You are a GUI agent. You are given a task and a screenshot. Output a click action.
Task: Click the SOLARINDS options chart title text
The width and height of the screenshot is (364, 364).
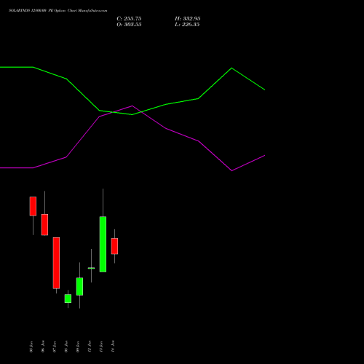(58, 11)
